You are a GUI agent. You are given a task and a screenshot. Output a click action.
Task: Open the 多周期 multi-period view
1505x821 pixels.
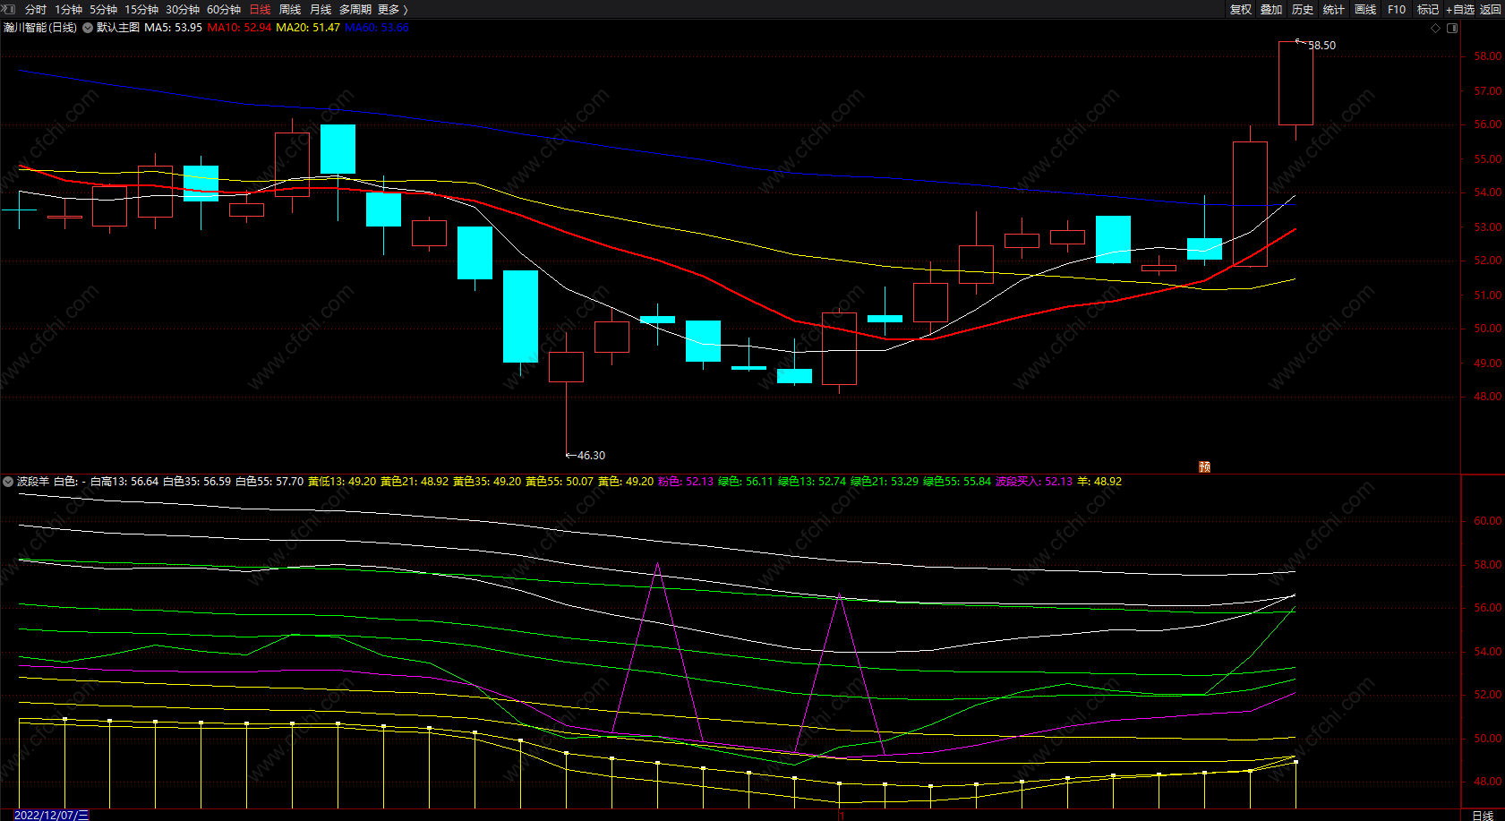(x=355, y=9)
